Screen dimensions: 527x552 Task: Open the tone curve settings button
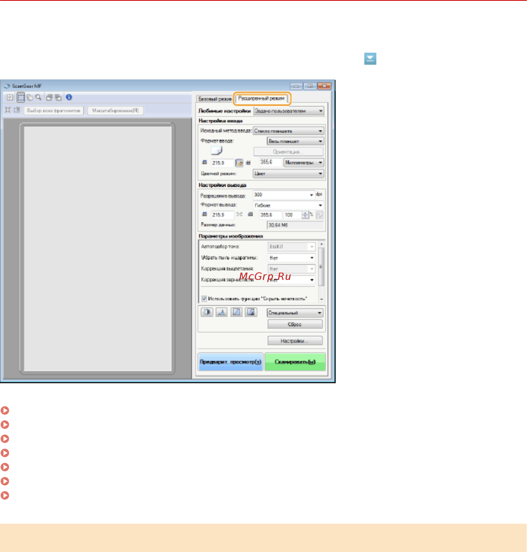point(236,312)
